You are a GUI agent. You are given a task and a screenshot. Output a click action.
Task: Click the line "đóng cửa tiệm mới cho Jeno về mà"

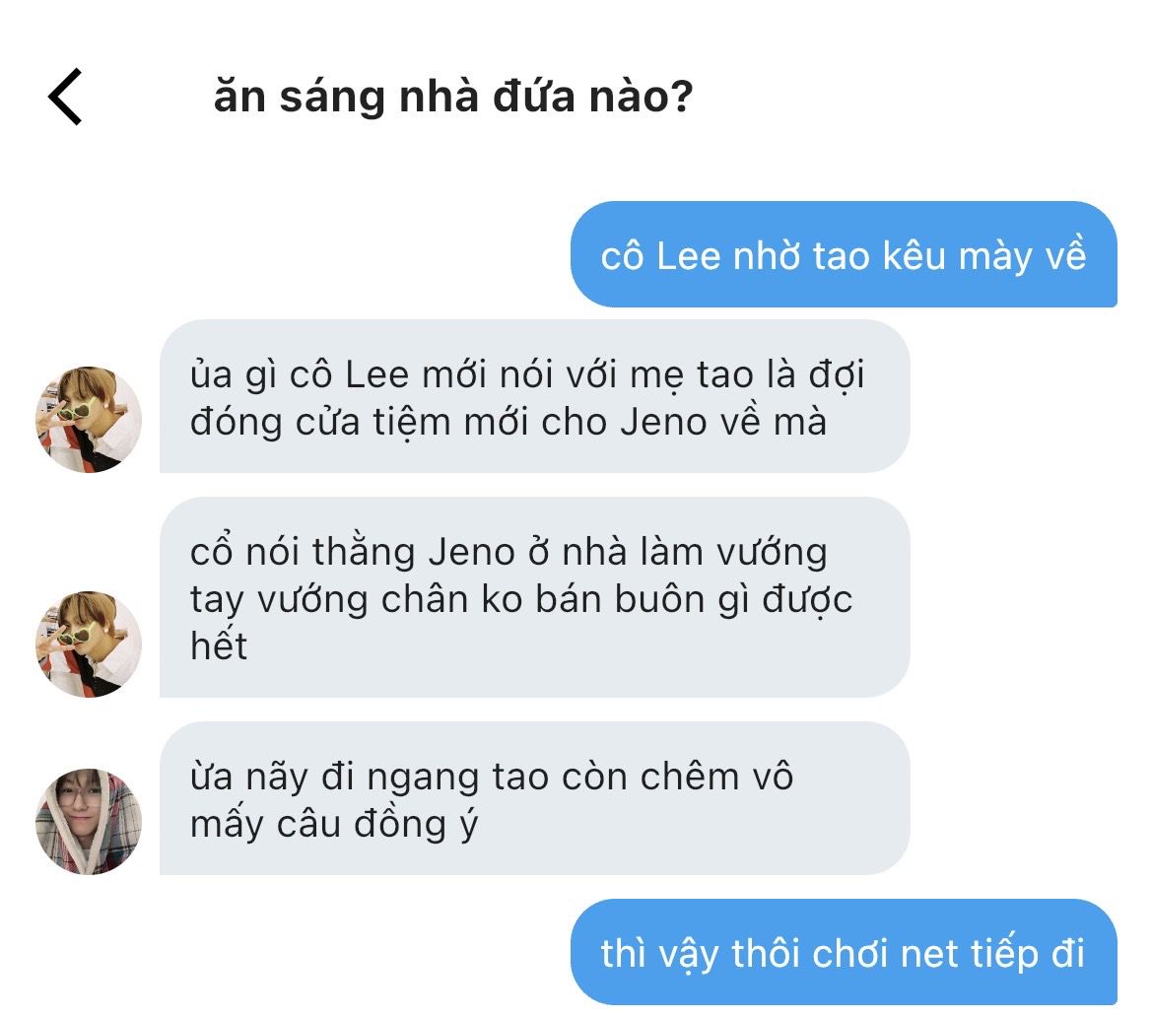(x=508, y=422)
